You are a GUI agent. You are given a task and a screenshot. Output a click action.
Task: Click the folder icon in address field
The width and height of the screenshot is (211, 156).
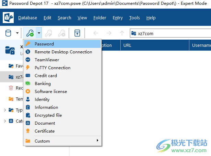pos(134,33)
